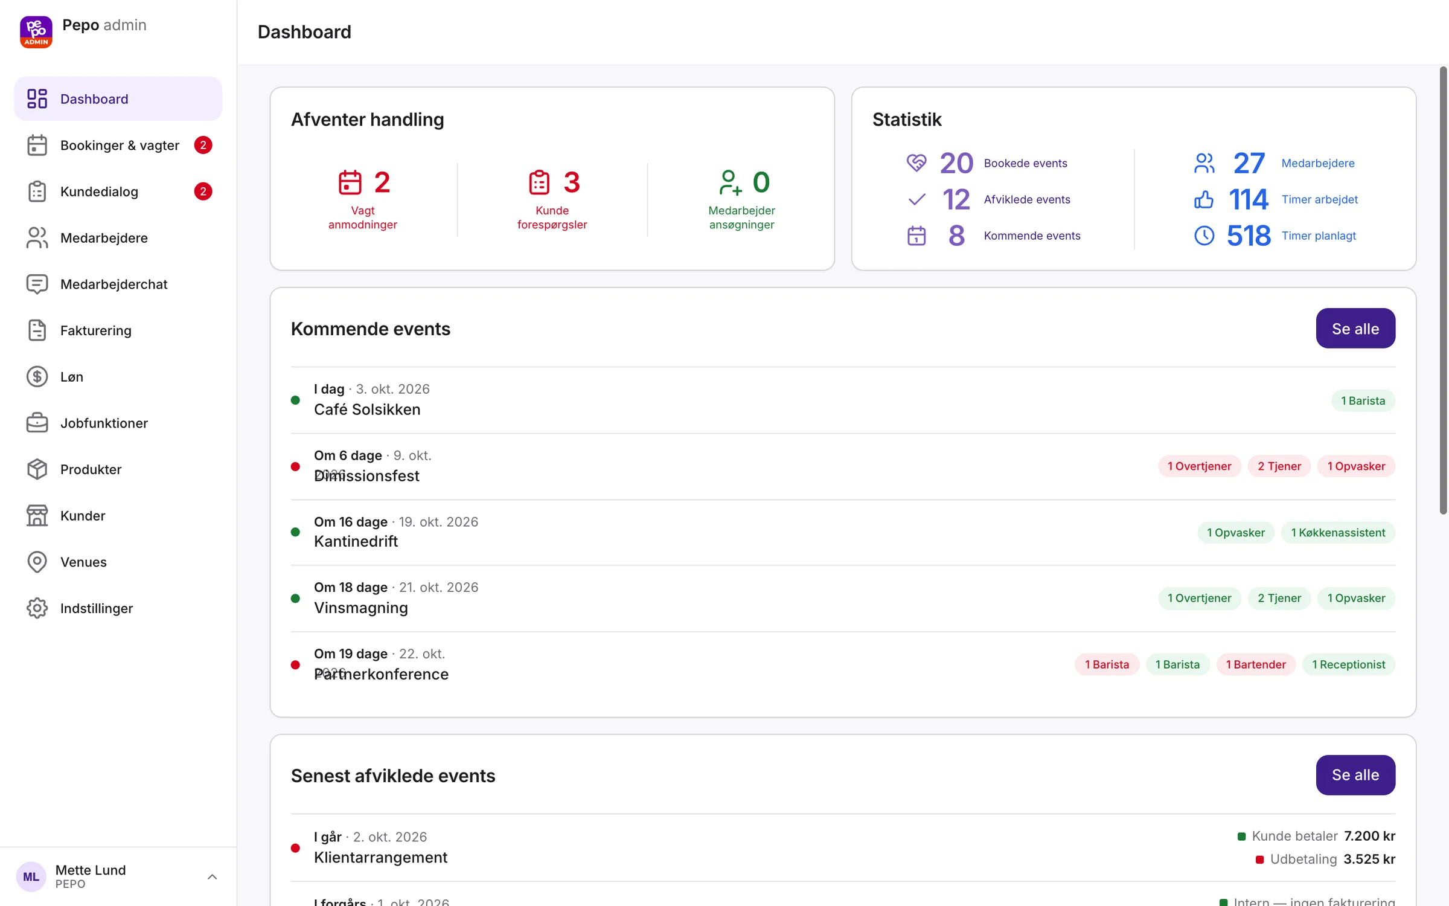This screenshot has height=906, width=1449.
Task: Click the red badge on Kundedialog
Action: (203, 191)
